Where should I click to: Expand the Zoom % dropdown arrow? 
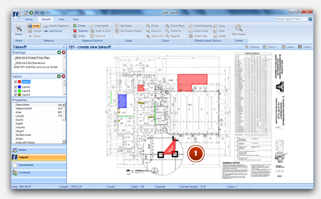point(183,31)
